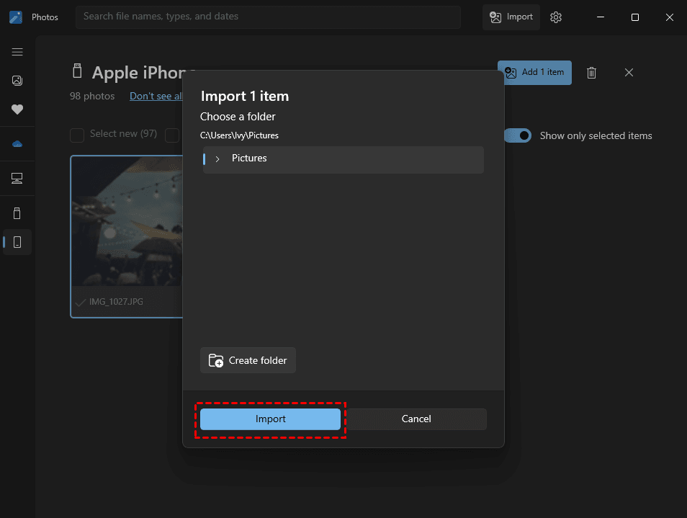Expand the Pictures folder chevron

click(x=217, y=159)
